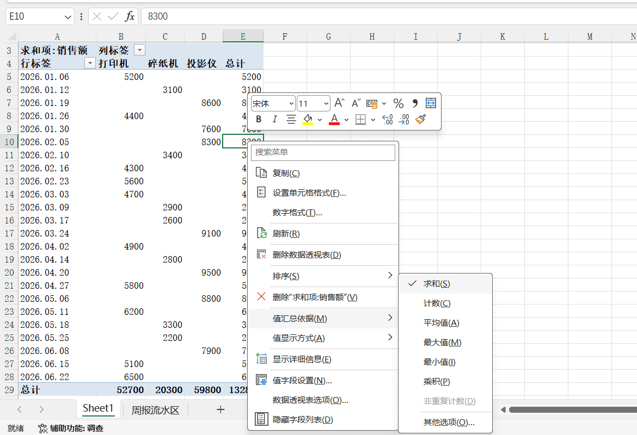This screenshot has width=637, height=435.
Task: Apply percent style from mini toolbar
Action: click(x=399, y=103)
